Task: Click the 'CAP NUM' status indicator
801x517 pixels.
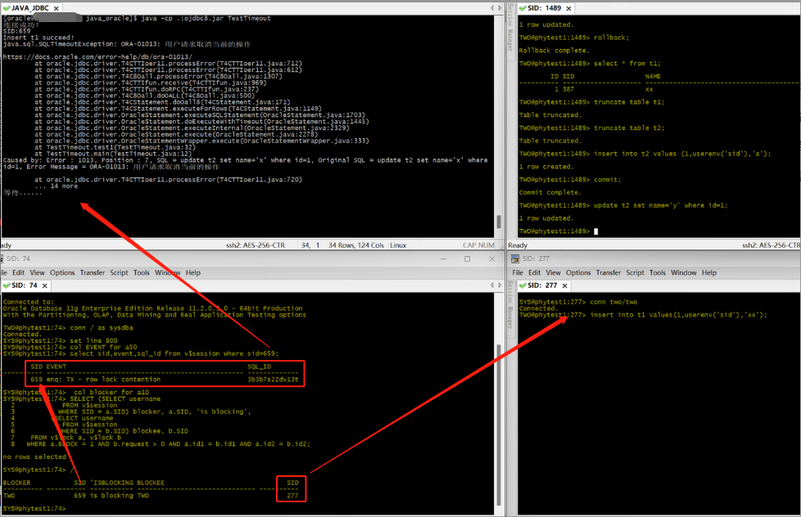Action: coord(478,245)
